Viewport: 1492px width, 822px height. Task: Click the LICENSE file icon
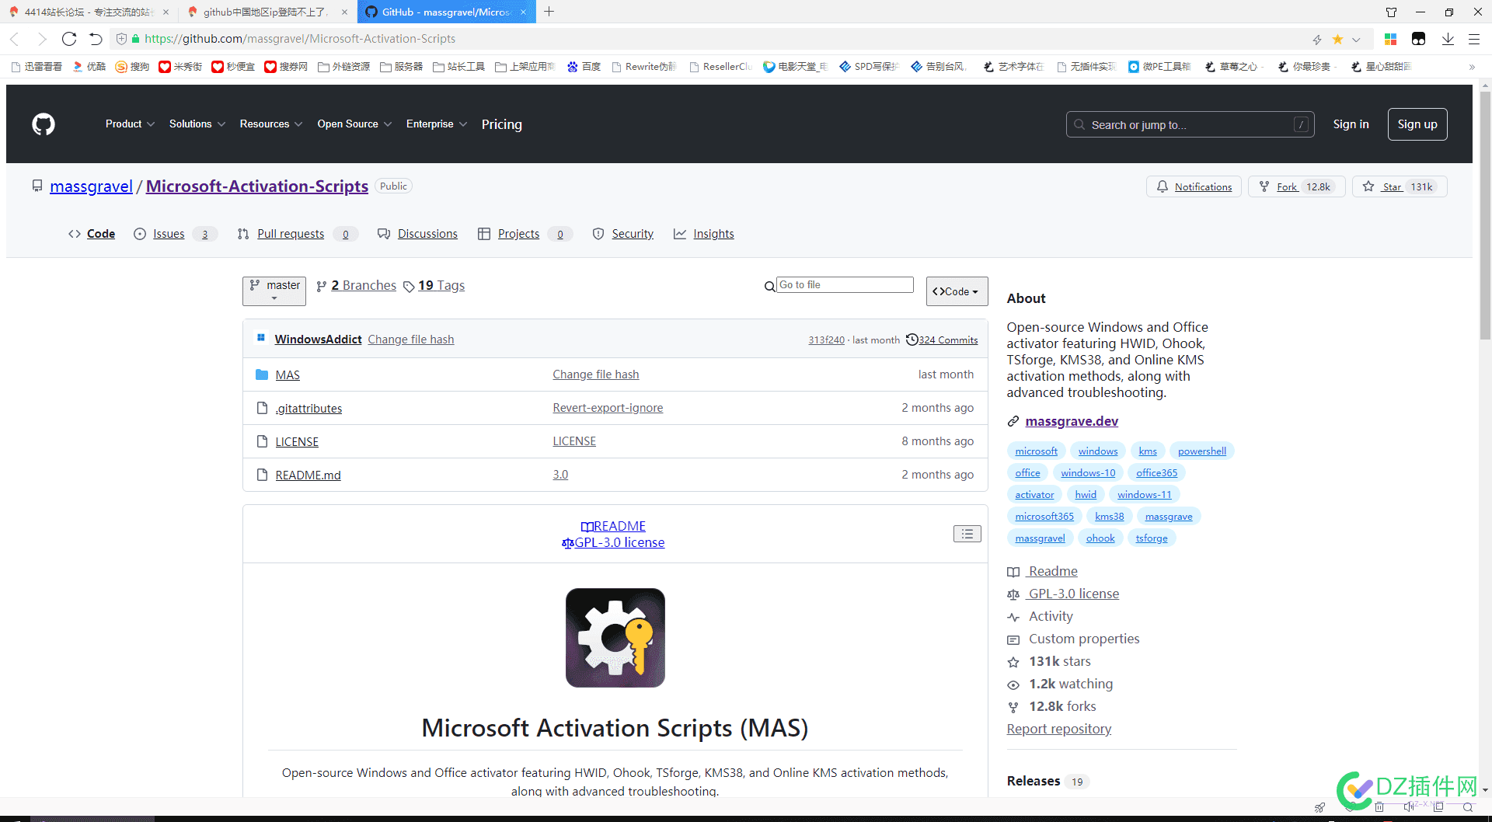(262, 441)
